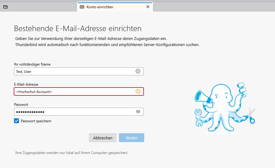275x168 pixels.
Task: Click the folder icon in the tab bar
Action: [x=5, y=7]
